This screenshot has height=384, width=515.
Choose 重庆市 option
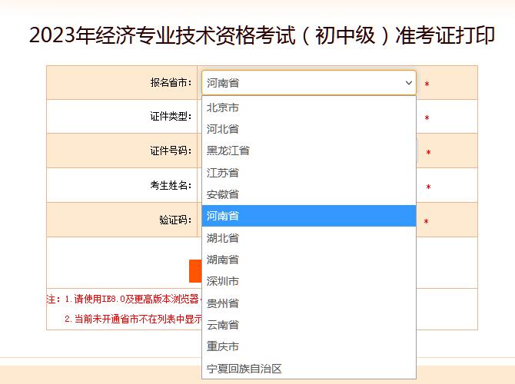[309, 346]
